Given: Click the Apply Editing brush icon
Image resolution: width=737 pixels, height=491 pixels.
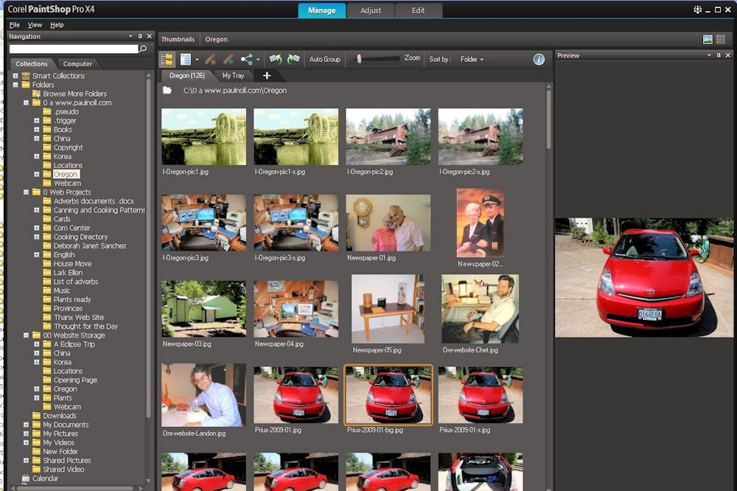Looking at the screenshot, I should 229,59.
